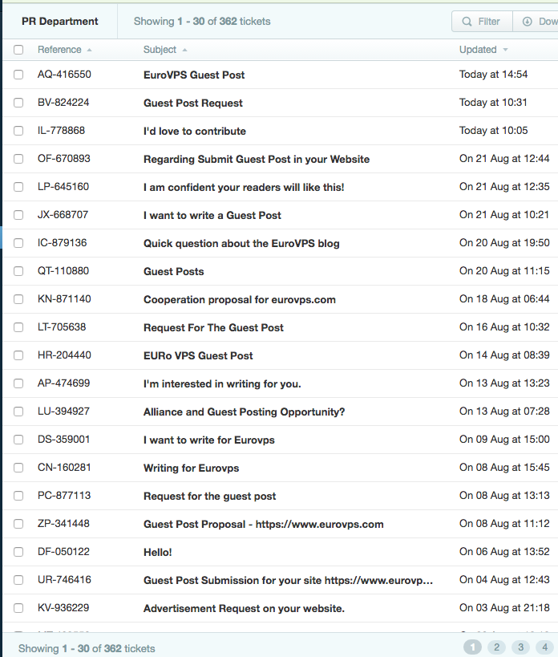Jump to page 3 of tickets
This screenshot has height=657, width=558.
(x=521, y=647)
